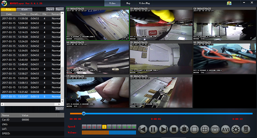The image size is (257, 138).
Task: Switch to four-window grid layout
Action: click(204, 129)
